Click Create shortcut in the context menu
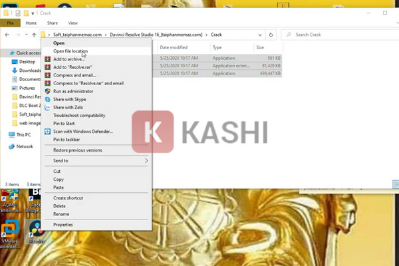The height and width of the screenshot is (266, 399). pos(68,198)
